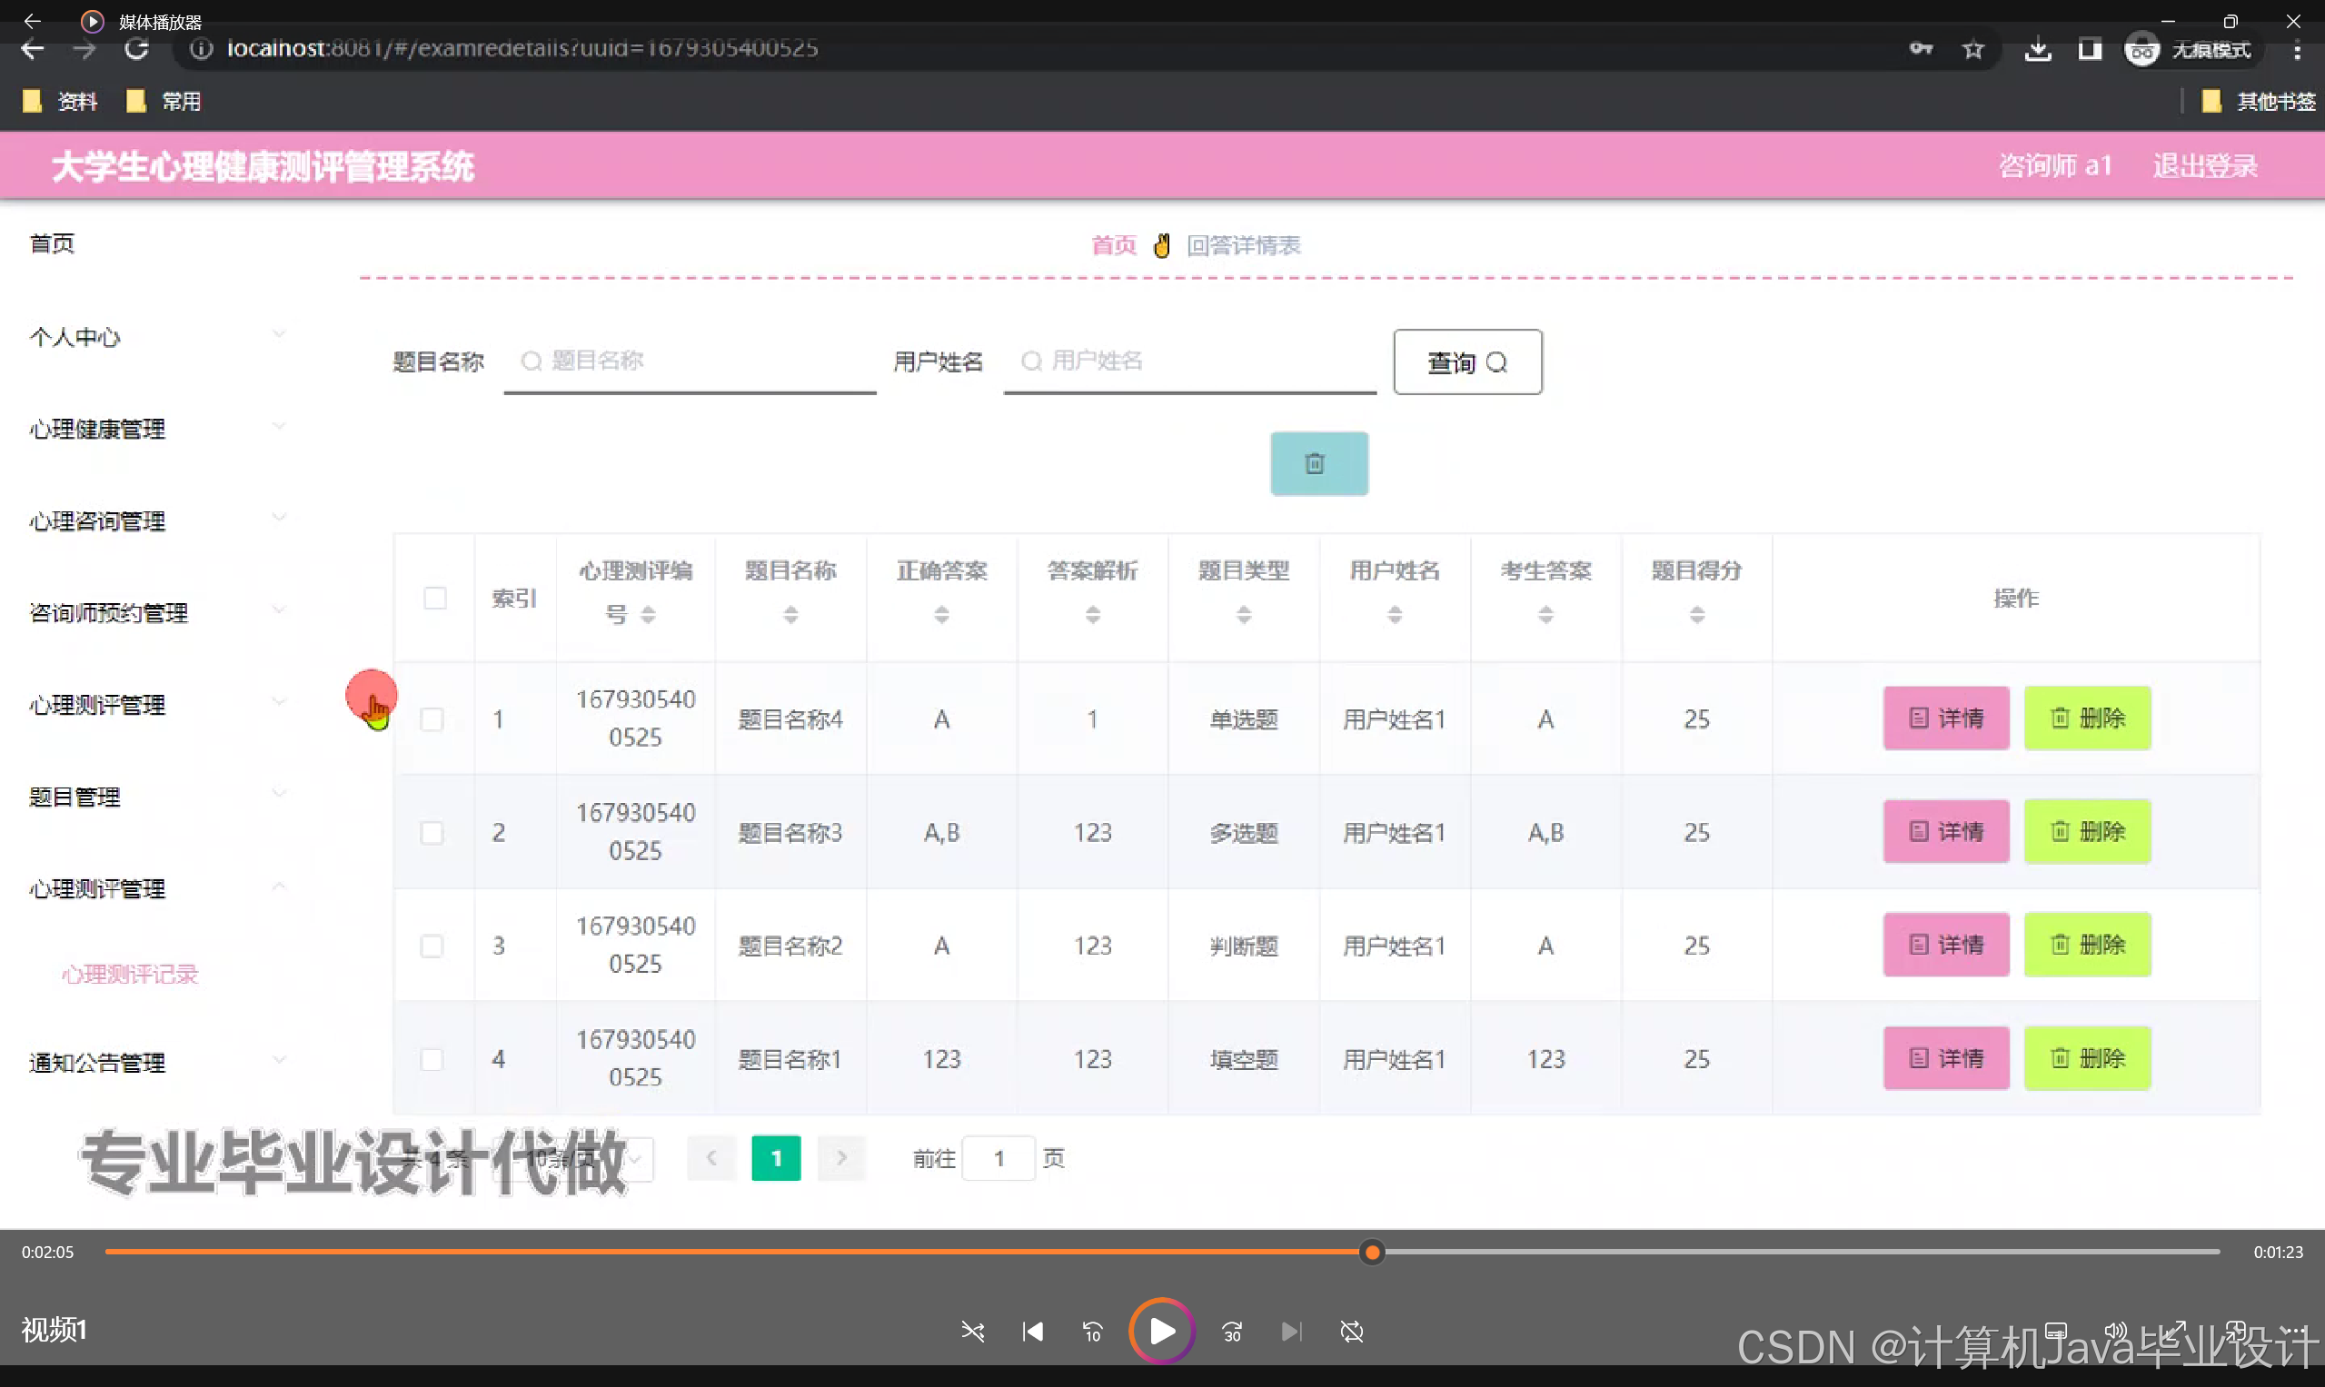Open the 回答详情表 breadcrumb tab
Screen dimensions: 2325x1387
1244,245
